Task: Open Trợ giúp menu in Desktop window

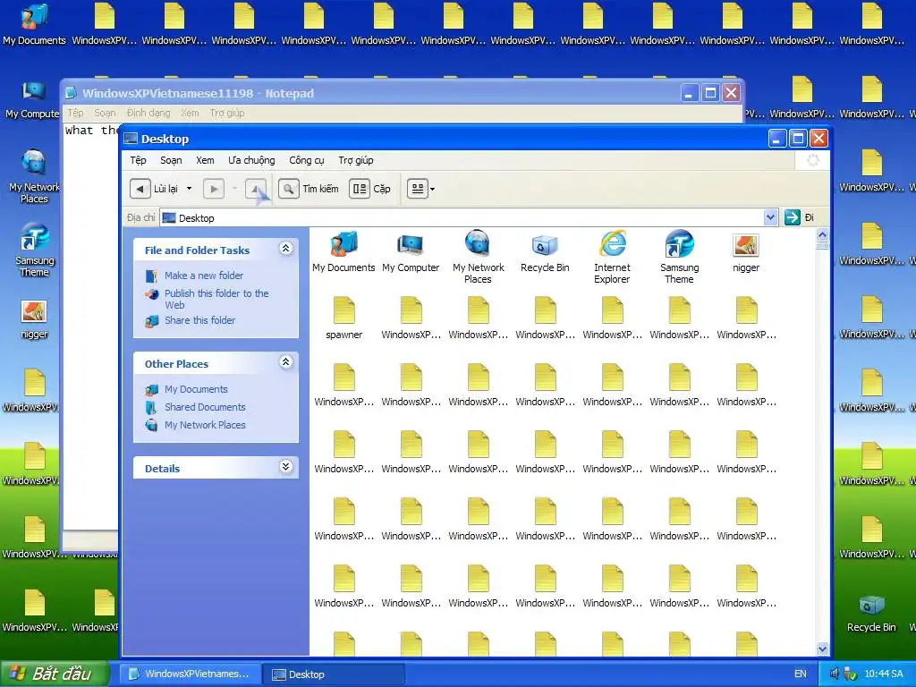Action: point(356,160)
